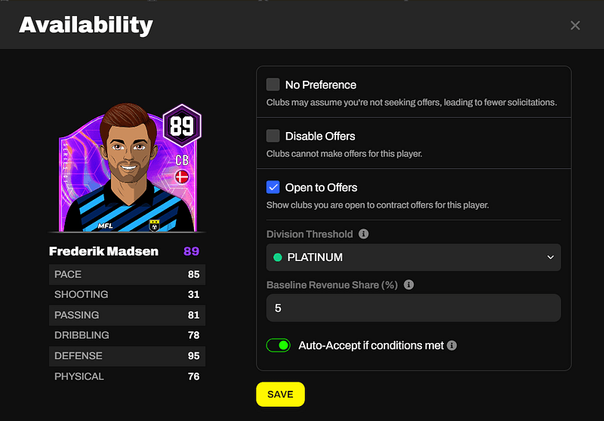Click the green PLATINUM status dot
The width and height of the screenshot is (604, 421).
click(277, 257)
